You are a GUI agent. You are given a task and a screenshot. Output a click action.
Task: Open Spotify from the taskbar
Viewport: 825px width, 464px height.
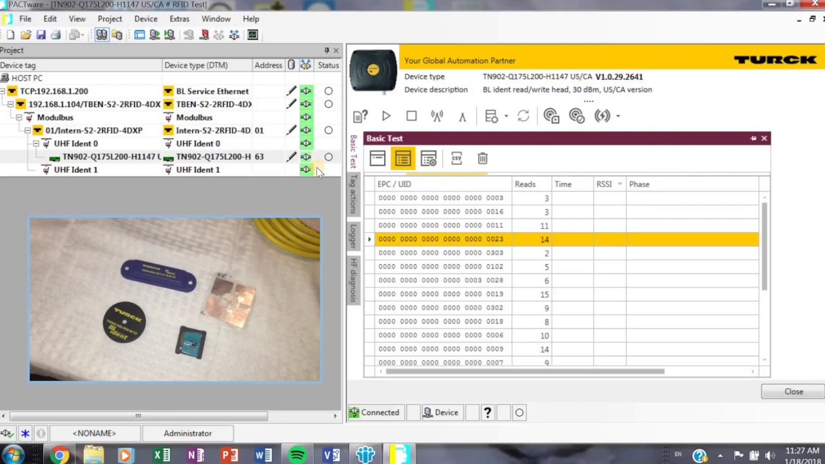point(297,456)
